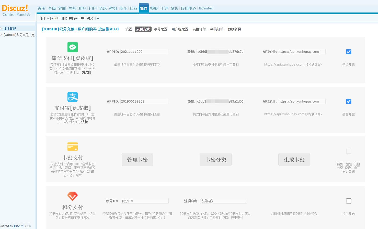Click the 生成卡密 button

pyautogui.click(x=294, y=160)
